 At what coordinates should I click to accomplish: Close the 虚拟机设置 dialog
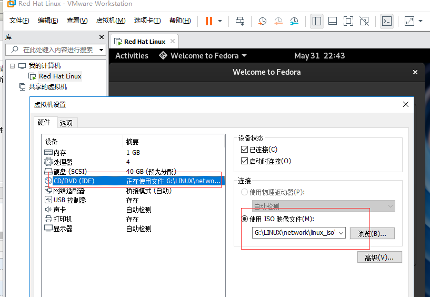coord(406,104)
